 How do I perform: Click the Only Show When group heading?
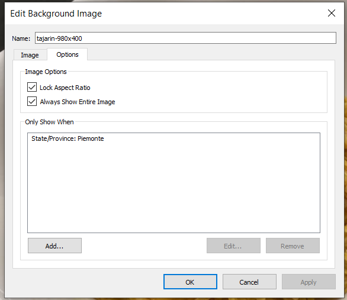(49, 122)
